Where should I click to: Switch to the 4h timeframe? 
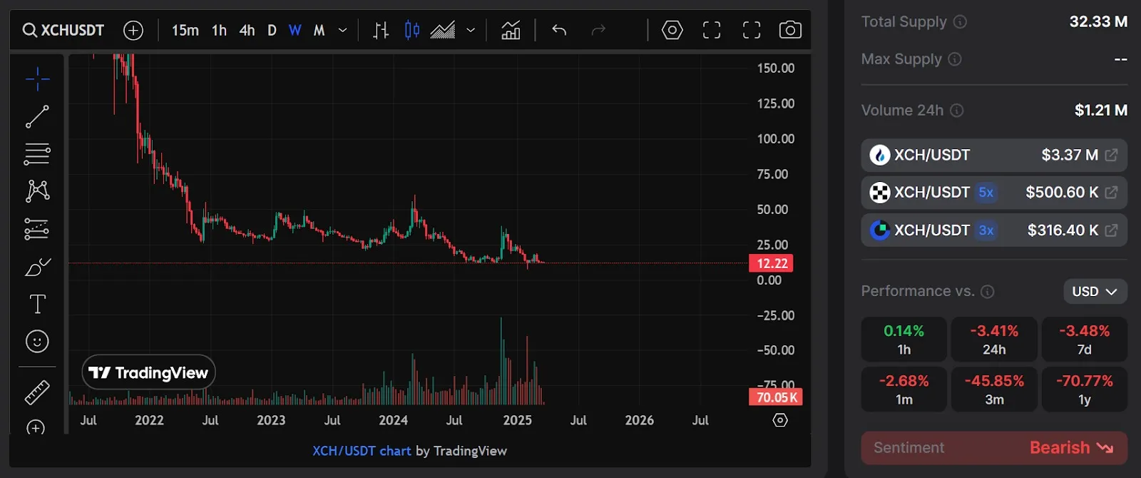click(247, 30)
